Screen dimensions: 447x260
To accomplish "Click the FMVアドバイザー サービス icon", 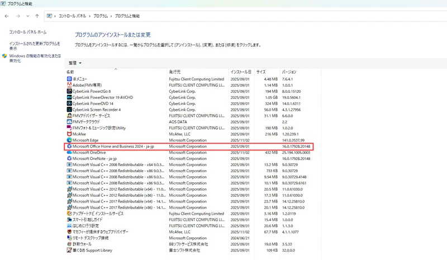I will [x=69, y=116].
